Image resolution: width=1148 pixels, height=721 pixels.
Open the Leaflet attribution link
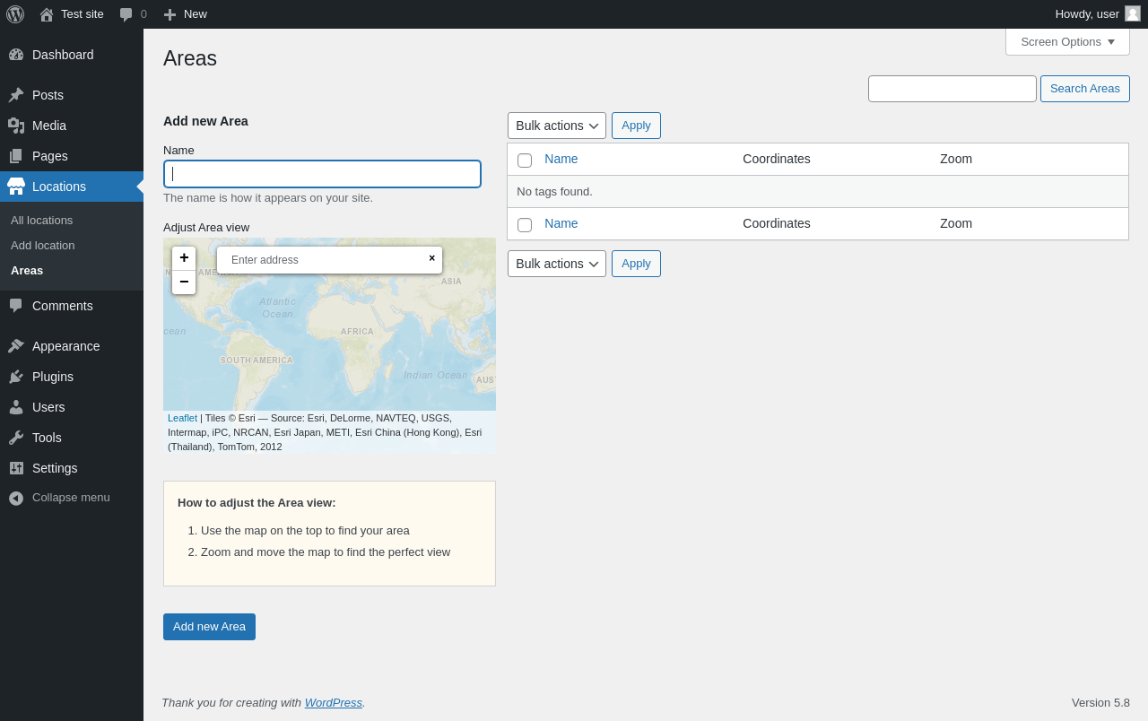click(x=182, y=418)
